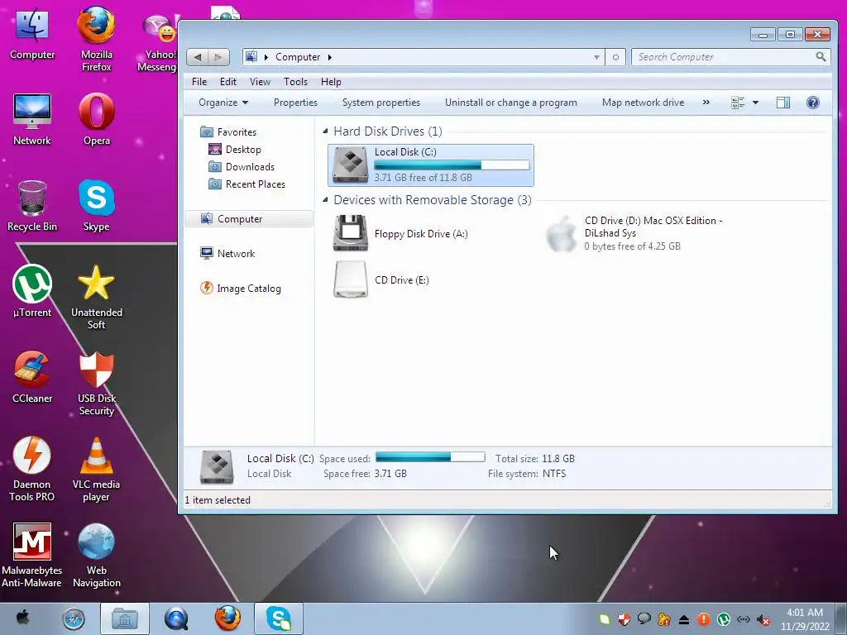Image resolution: width=847 pixels, height=635 pixels.
Task: Select Floppy Disk Drive (A:)
Action: coord(401,234)
